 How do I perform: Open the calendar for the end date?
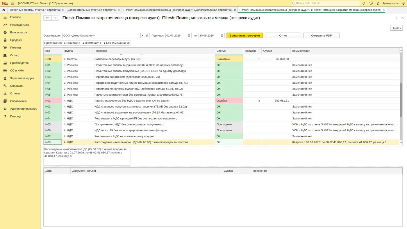click(x=222, y=35)
